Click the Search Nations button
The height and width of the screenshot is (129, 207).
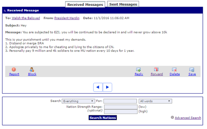103,118
